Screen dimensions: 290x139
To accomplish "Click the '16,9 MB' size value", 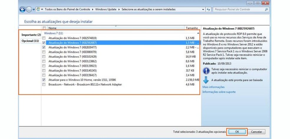I will [191, 57].
